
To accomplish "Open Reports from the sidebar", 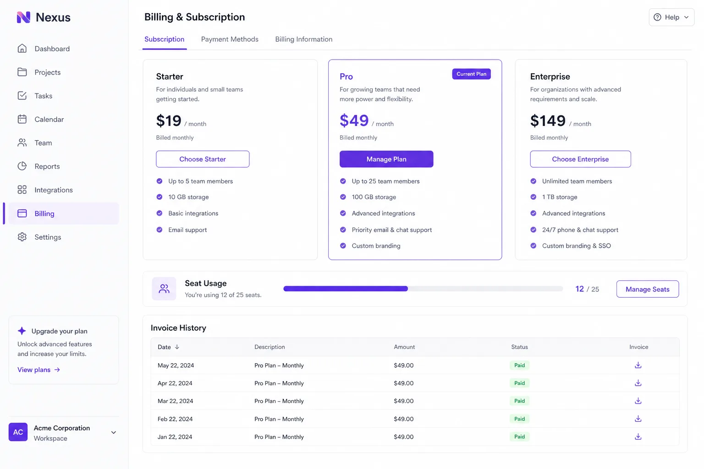I will pos(64,166).
